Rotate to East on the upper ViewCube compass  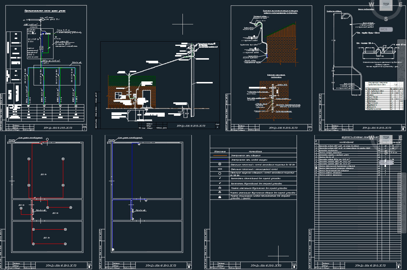[400, 4]
